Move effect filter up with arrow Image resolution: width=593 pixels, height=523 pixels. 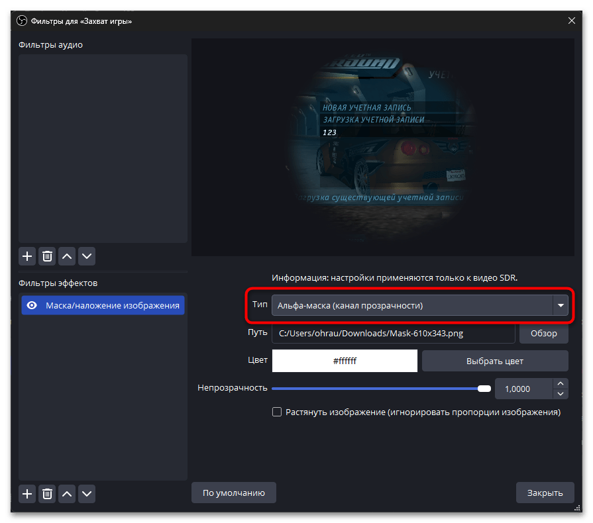click(67, 494)
